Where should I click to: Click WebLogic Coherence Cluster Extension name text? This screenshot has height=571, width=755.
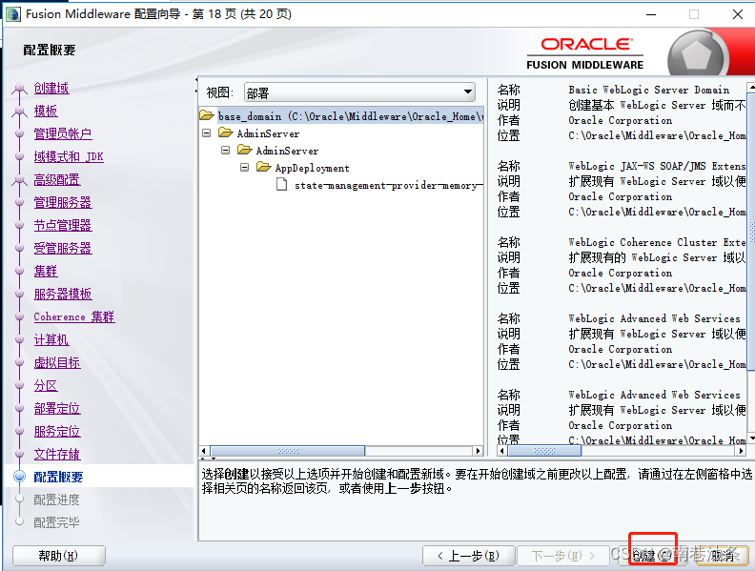pyautogui.click(x=657, y=242)
